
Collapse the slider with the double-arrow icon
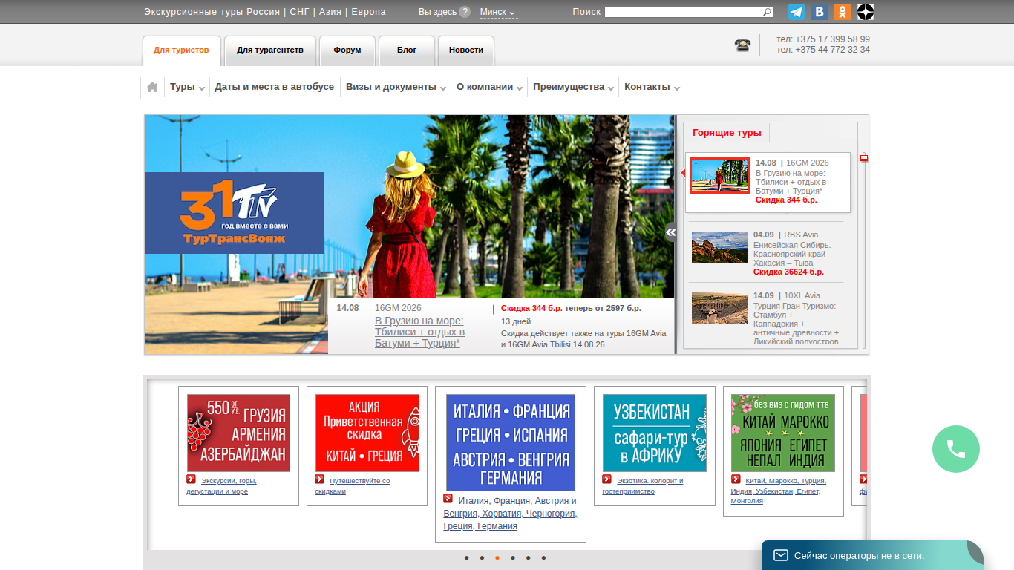point(670,232)
